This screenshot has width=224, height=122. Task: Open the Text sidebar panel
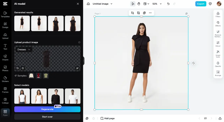pyautogui.click(x=5, y=47)
